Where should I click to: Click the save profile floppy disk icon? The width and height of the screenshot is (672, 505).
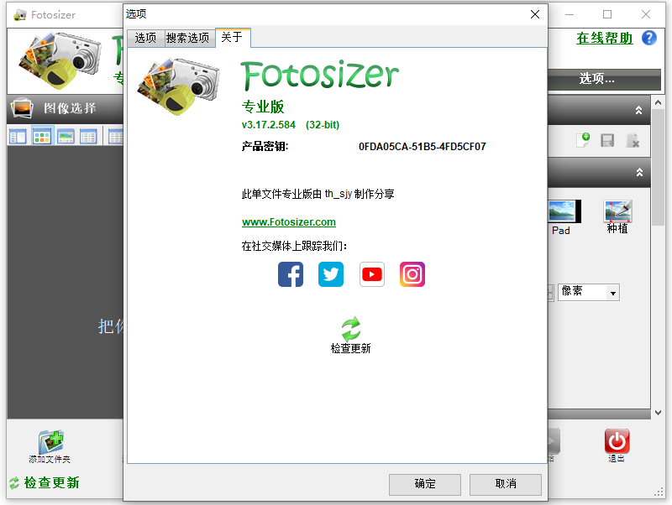[x=607, y=140]
